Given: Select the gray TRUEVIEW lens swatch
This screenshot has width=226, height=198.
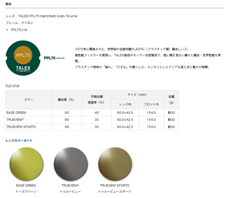Looking at the screenshot, I should (71, 164).
